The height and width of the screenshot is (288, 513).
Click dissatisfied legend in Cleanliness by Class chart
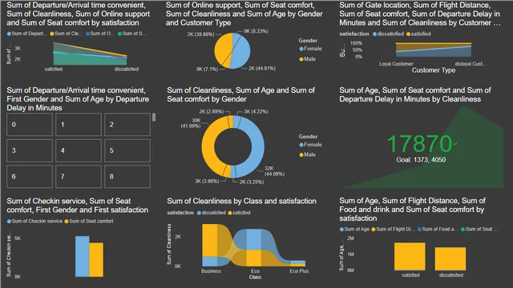tap(212, 213)
